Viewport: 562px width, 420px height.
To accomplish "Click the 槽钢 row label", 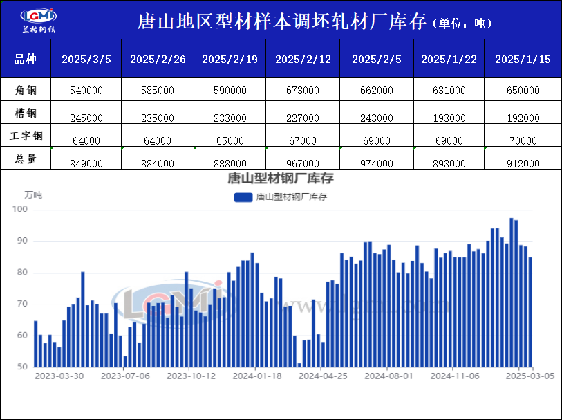I will [x=26, y=113].
